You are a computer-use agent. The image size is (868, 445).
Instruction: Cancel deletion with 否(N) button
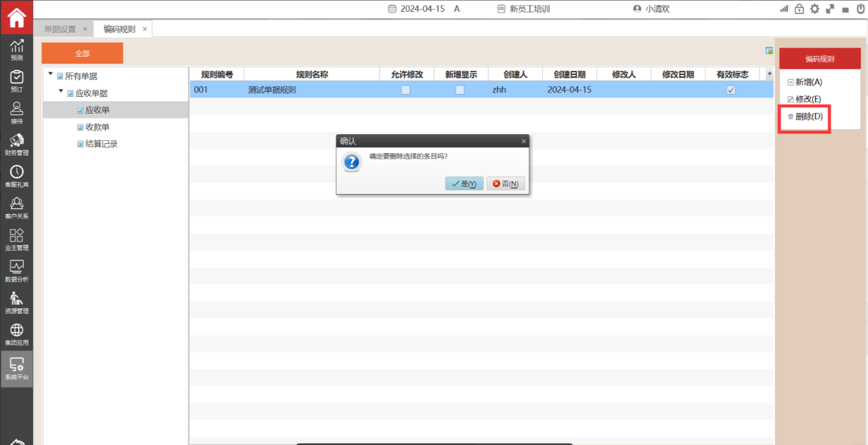pyautogui.click(x=506, y=184)
